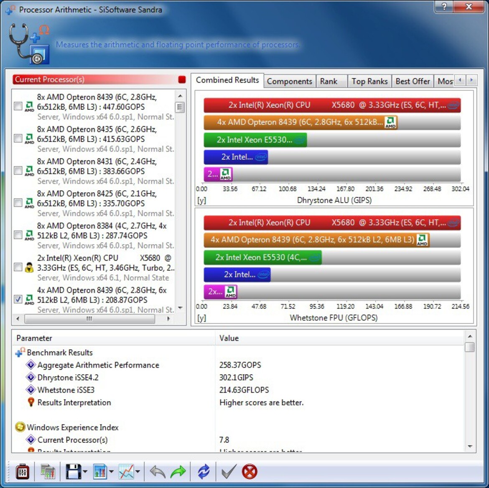Screen dimensions: 489x488
Task: Open the Top Ranks tab
Action: 369,81
